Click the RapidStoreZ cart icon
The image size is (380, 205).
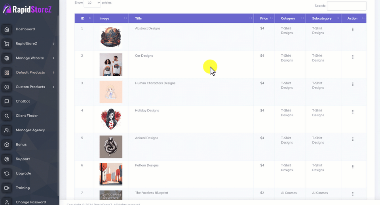click(x=7, y=44)
